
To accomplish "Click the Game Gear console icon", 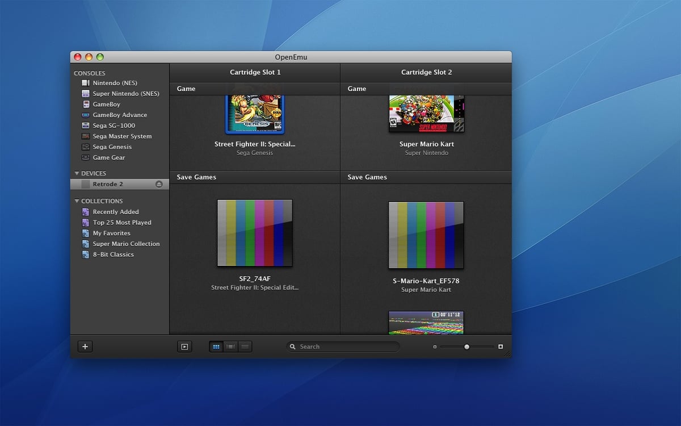I will (86, 157).
